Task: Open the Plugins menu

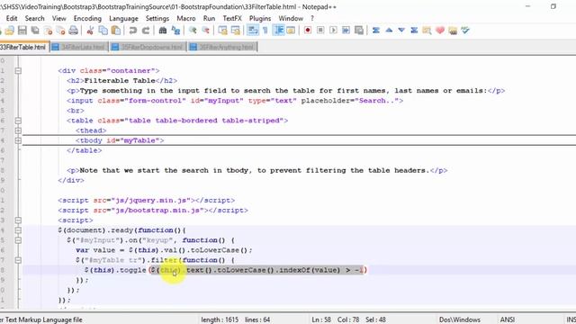Action: pos(260,18)
